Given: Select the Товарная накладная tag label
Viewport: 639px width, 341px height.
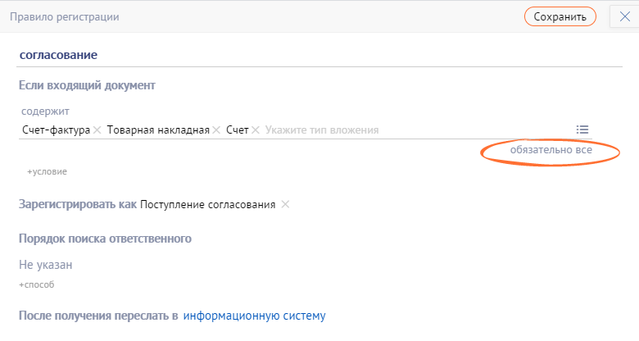Looking at the screenshot, I should coord(158,130).
